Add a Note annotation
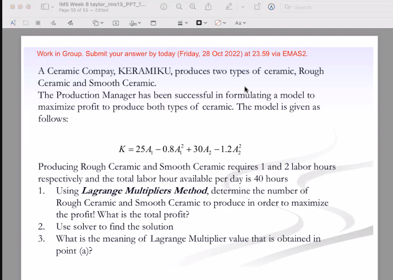Screen dimensions: 393x280 (x=153, y=23)
